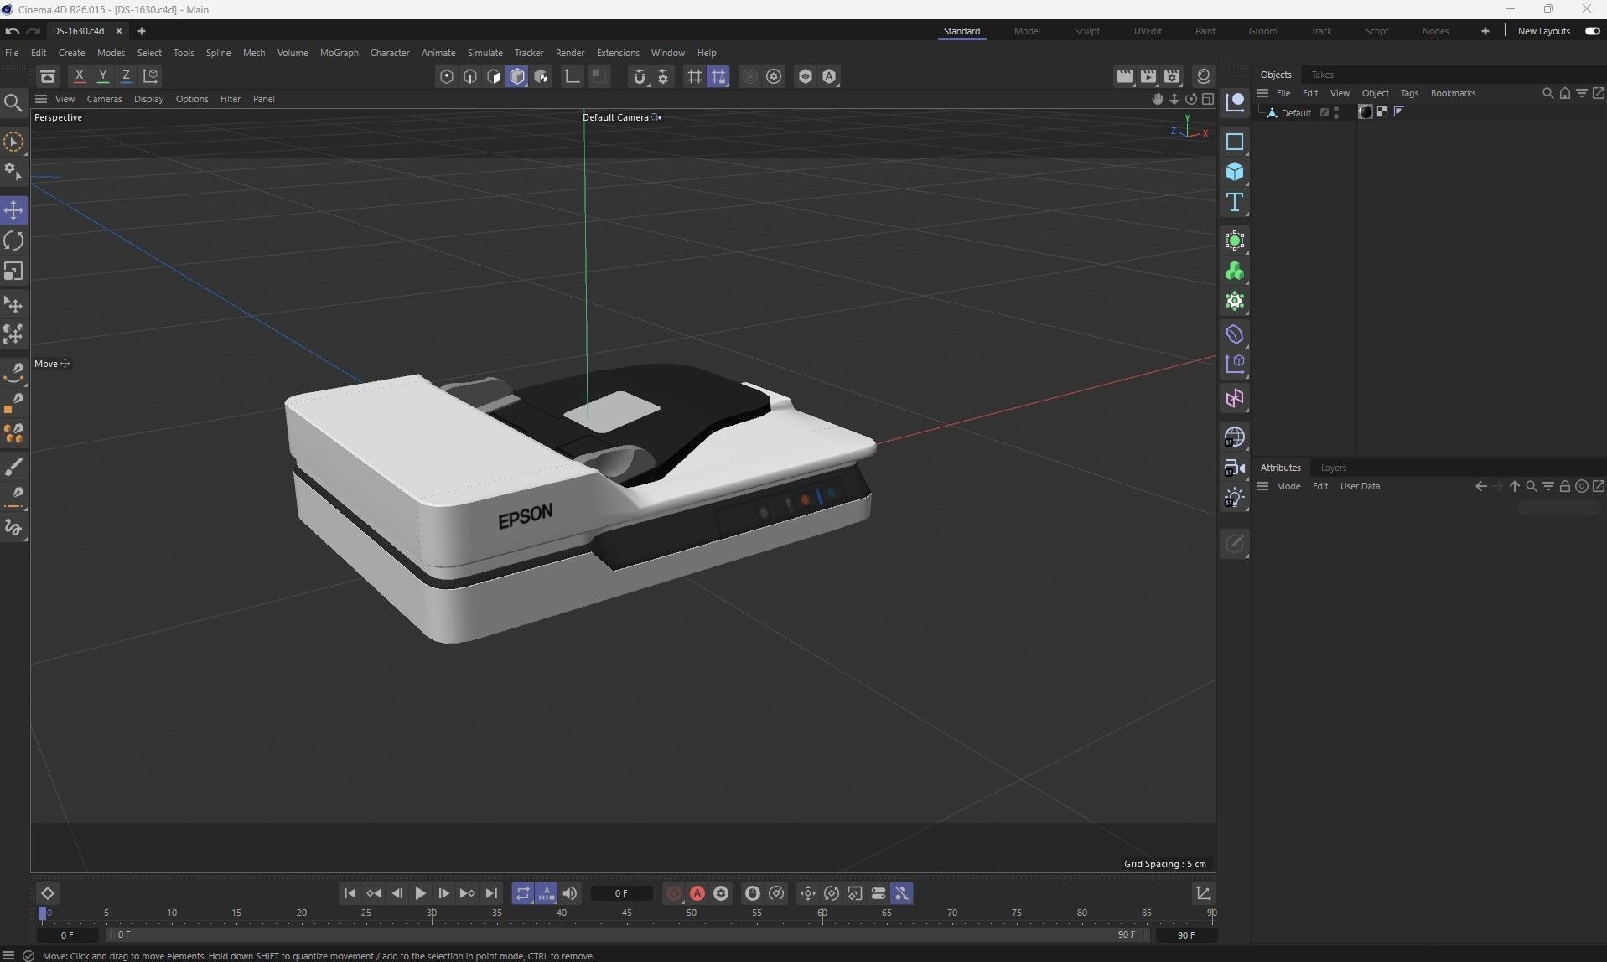1607x962 pixels.
Task: Select the brush paint tool on left toolbar
Action: (x=13, y=468)
